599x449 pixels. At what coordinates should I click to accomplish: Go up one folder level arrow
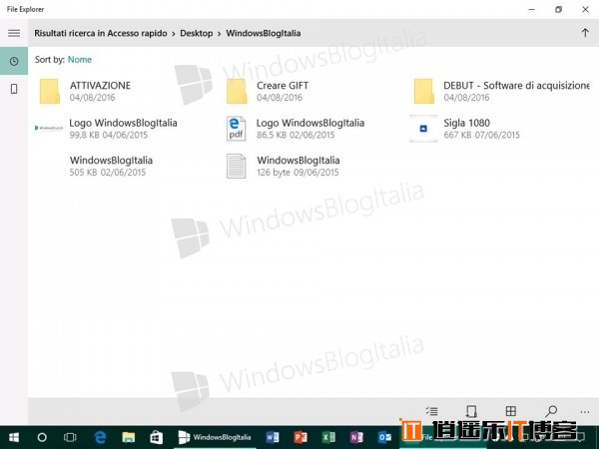coord(584,33)
